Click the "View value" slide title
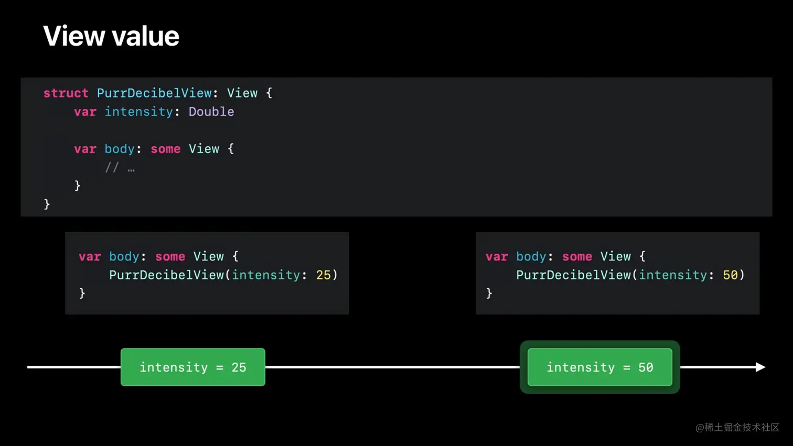This screenshot has height=446, width=793. pos(111,36)
